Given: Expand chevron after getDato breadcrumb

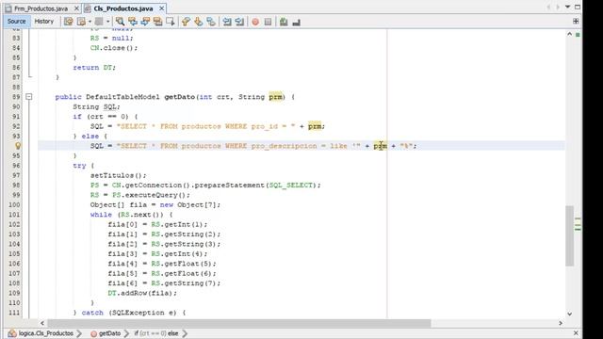Looking at the screenshot, I should tap(126, 333).
